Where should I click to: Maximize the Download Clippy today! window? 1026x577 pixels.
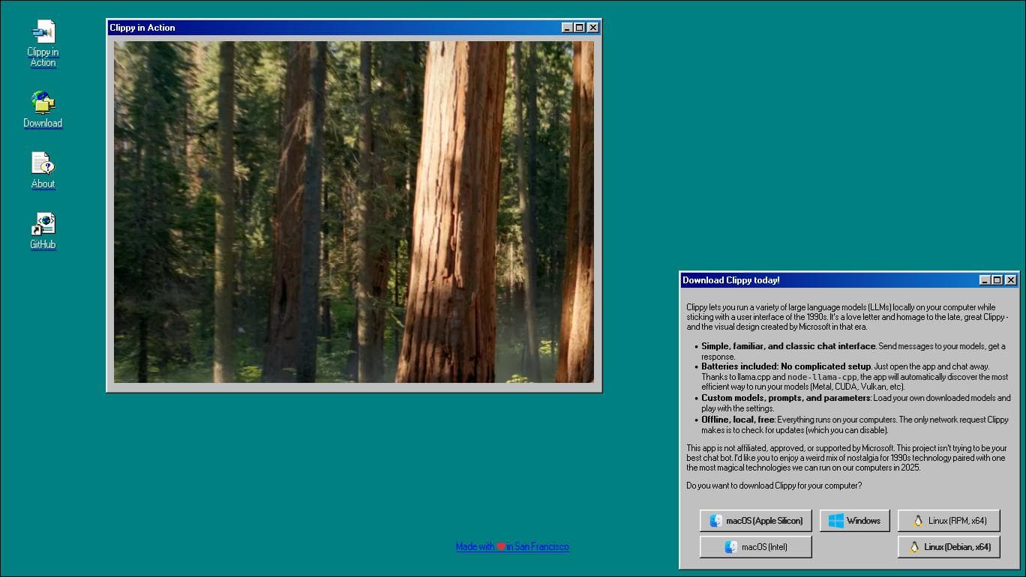coord(997,280)
